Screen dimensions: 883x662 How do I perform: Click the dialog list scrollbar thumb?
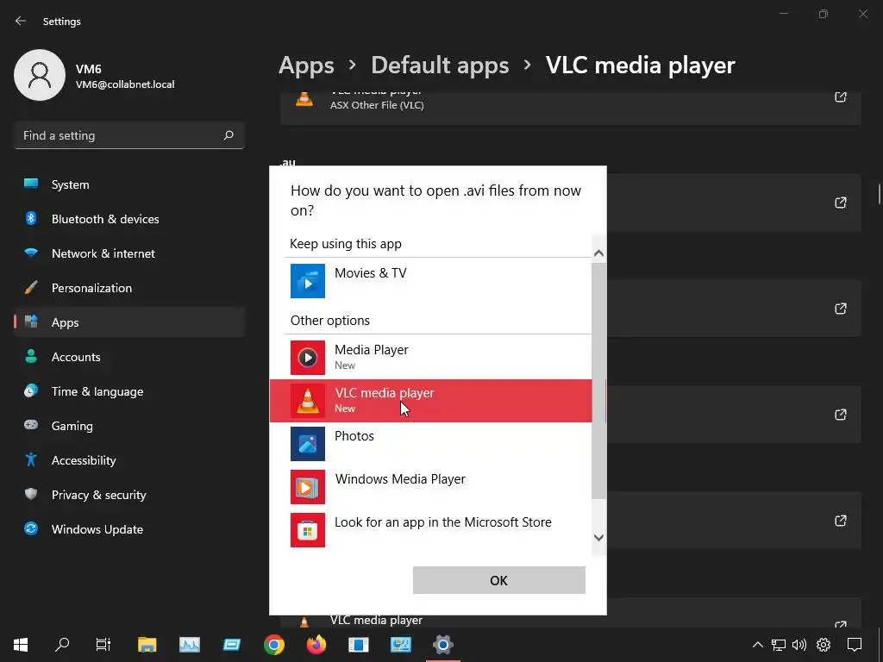(598, 380)
